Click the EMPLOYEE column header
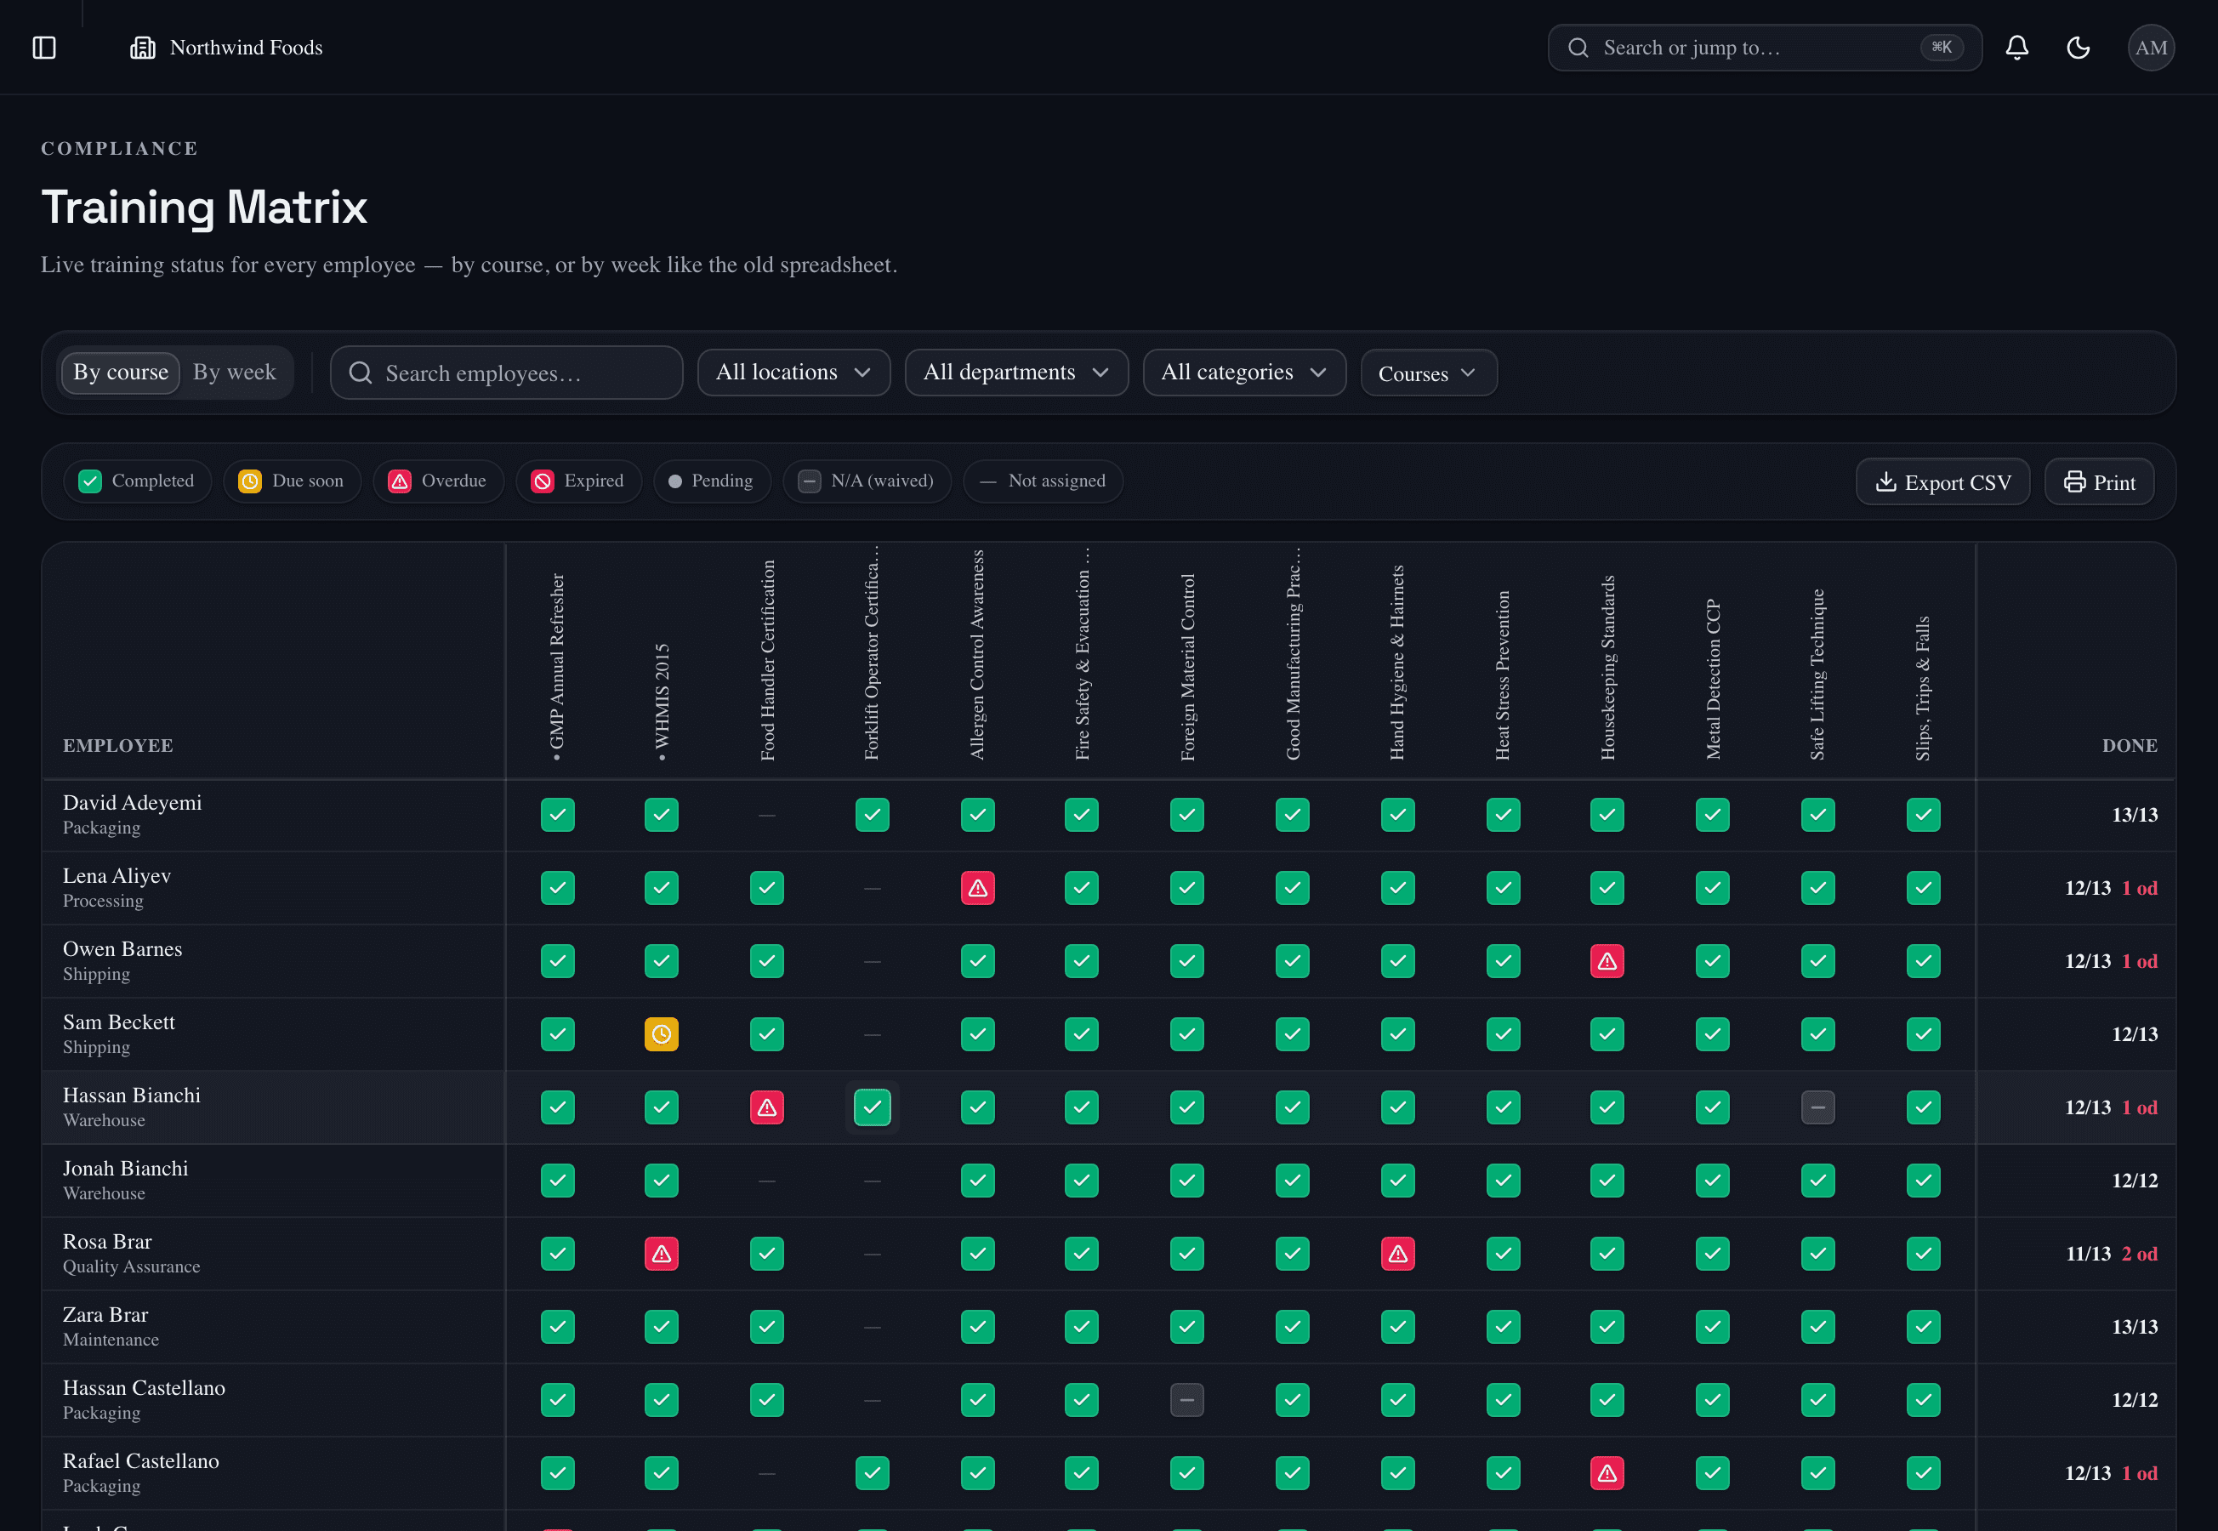 pos(118,745)
